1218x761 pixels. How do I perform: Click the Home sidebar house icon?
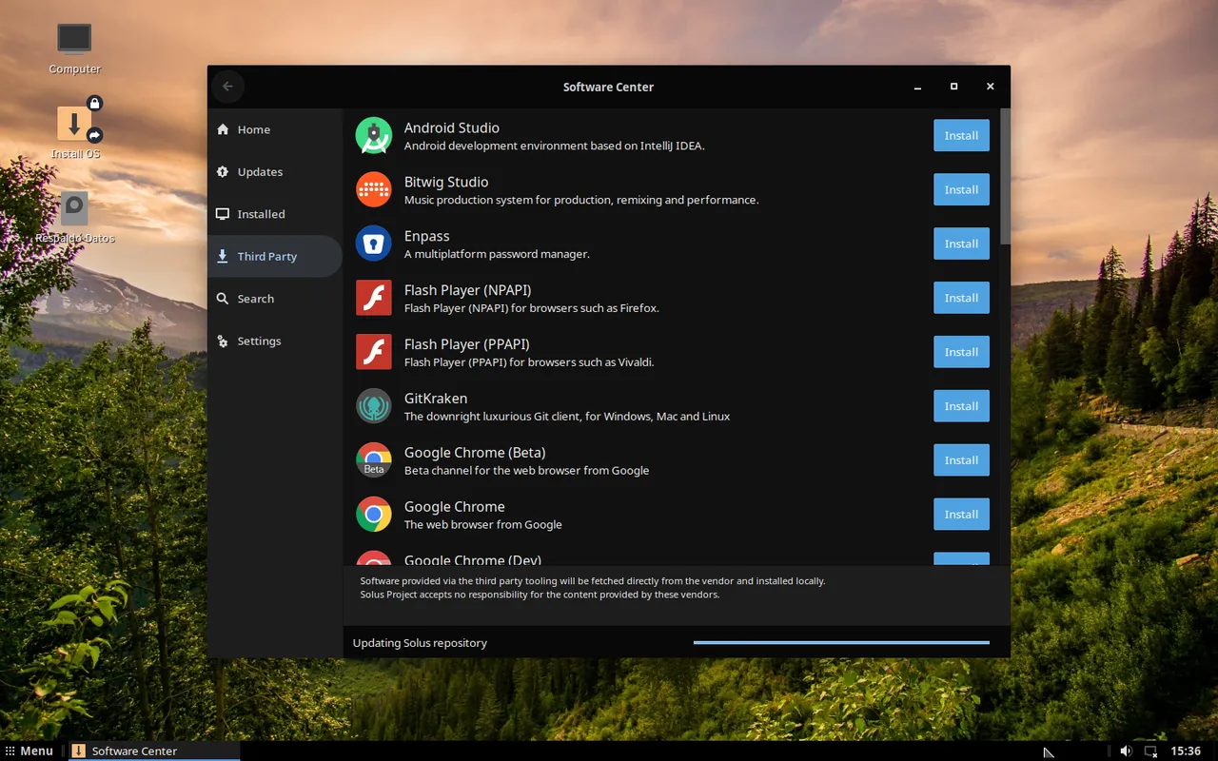point(223,129)
